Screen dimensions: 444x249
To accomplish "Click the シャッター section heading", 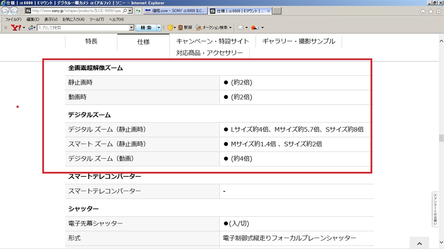I will pyautogui.click(x=83, y=209).
